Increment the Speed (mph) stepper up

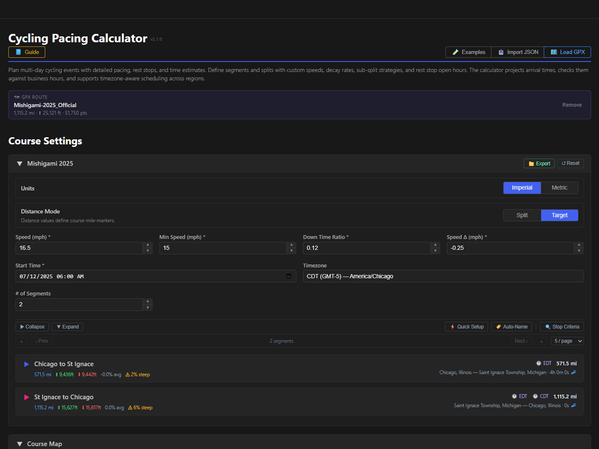148,245
